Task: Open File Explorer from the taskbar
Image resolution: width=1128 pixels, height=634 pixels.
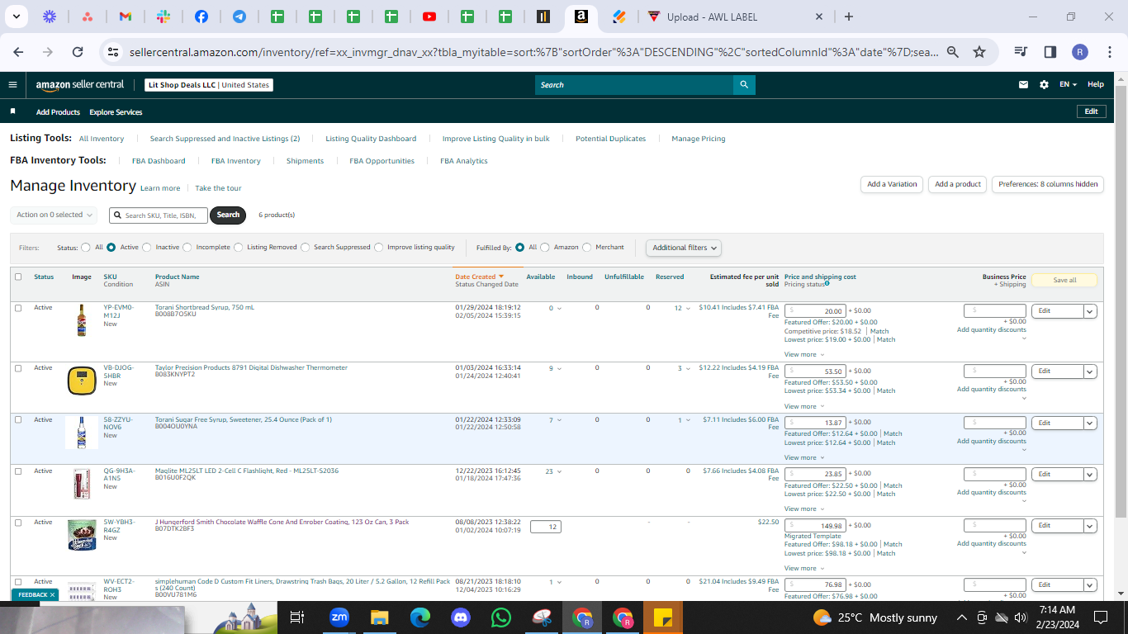Action: (x=379, y=617)
